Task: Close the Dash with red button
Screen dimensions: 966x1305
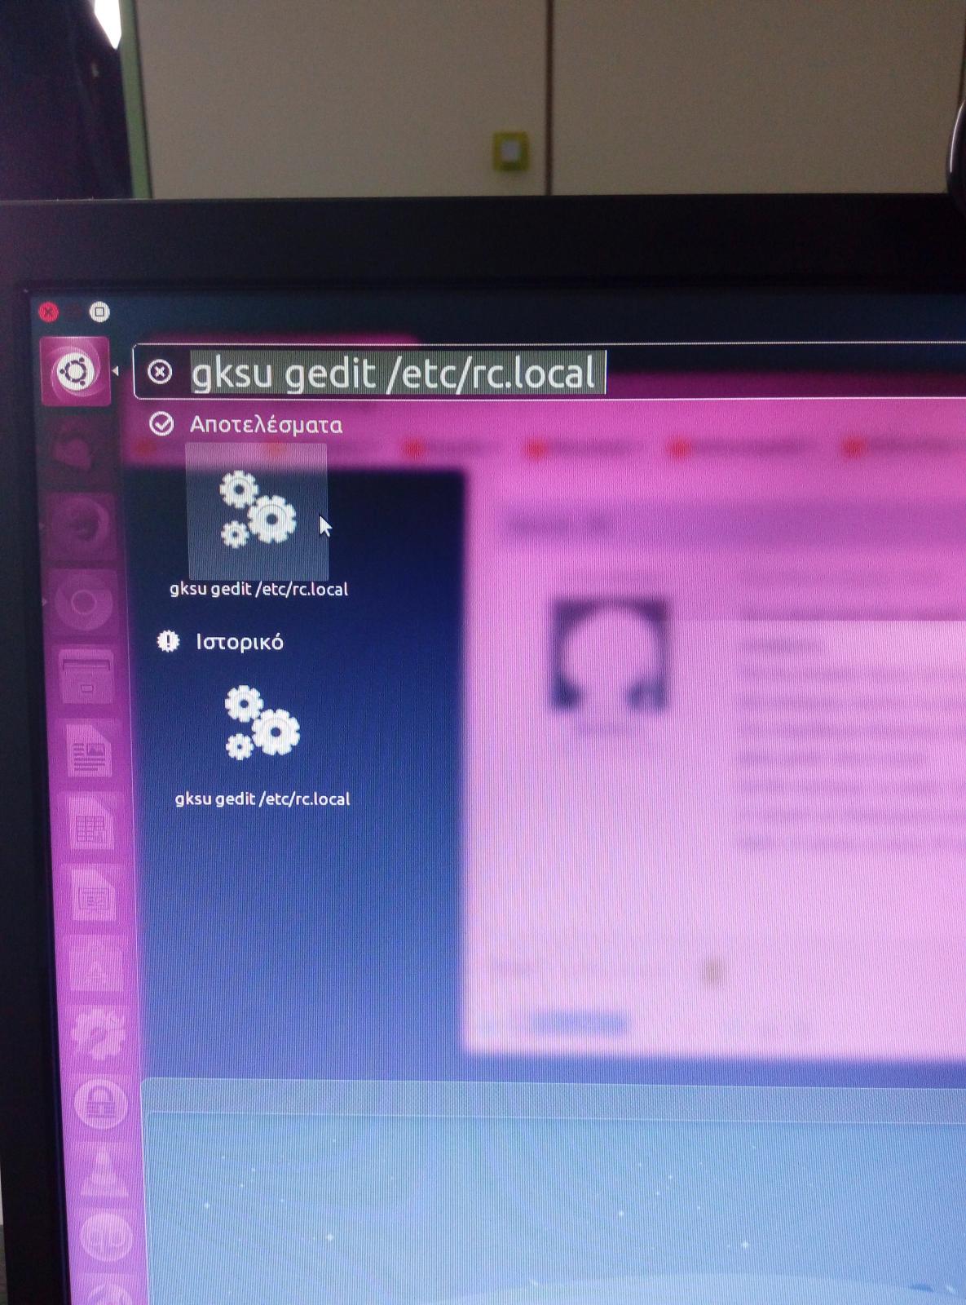Action: point(49,312)
